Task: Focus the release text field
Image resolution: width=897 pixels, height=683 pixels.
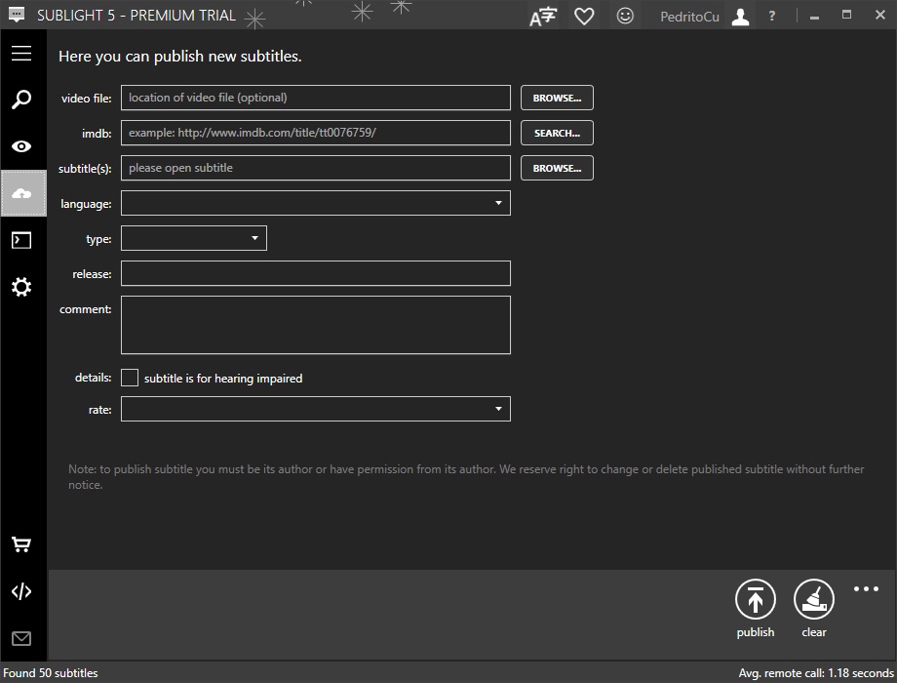Action: coord(316,273)
